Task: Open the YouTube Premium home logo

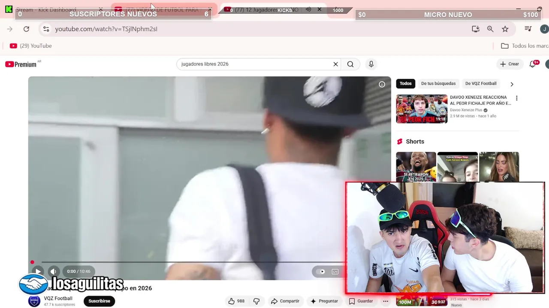Action: pyautogui.click(x=21, y=64)
